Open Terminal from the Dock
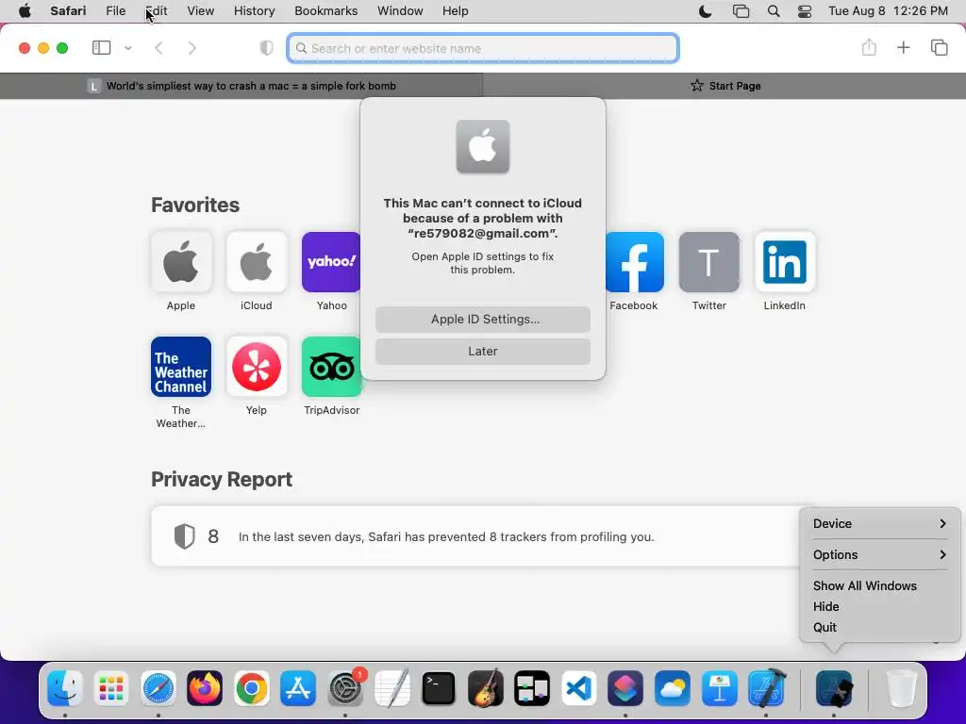This screenshot has width=966, height=724. point(439,688)
